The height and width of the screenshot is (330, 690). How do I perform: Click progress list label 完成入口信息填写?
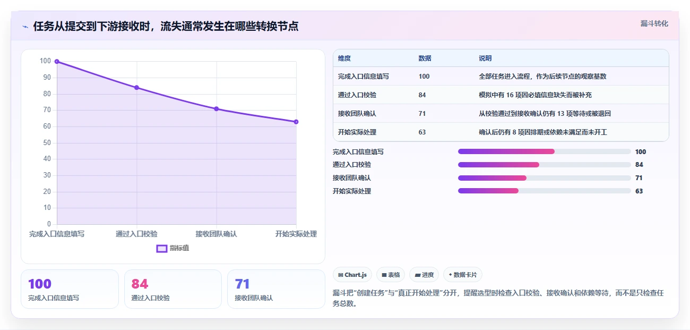[358, 152]
